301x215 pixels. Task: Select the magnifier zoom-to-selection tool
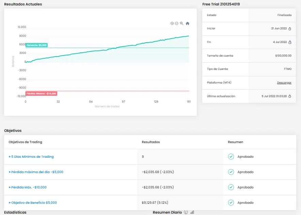click(181, 24)
